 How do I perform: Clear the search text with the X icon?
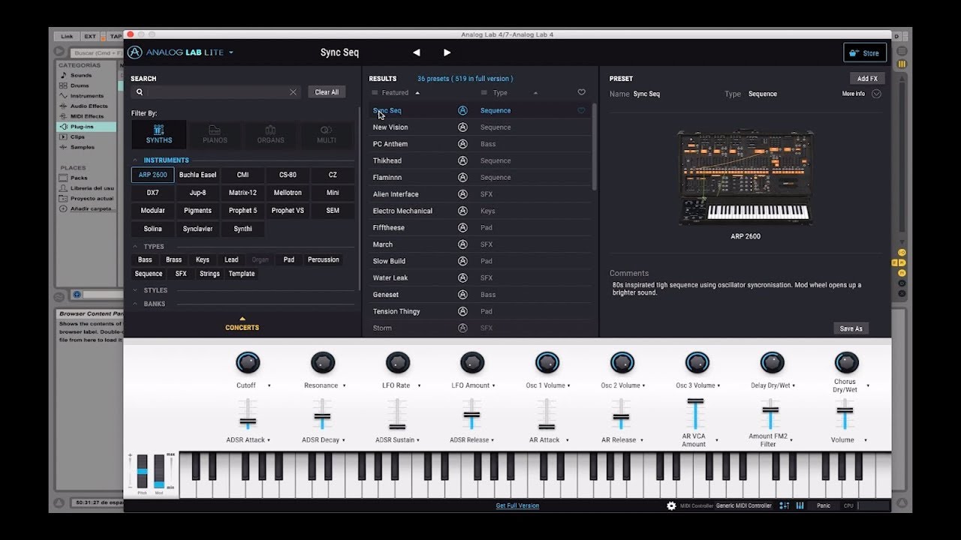pyautogui.click(x=293, y=92)
